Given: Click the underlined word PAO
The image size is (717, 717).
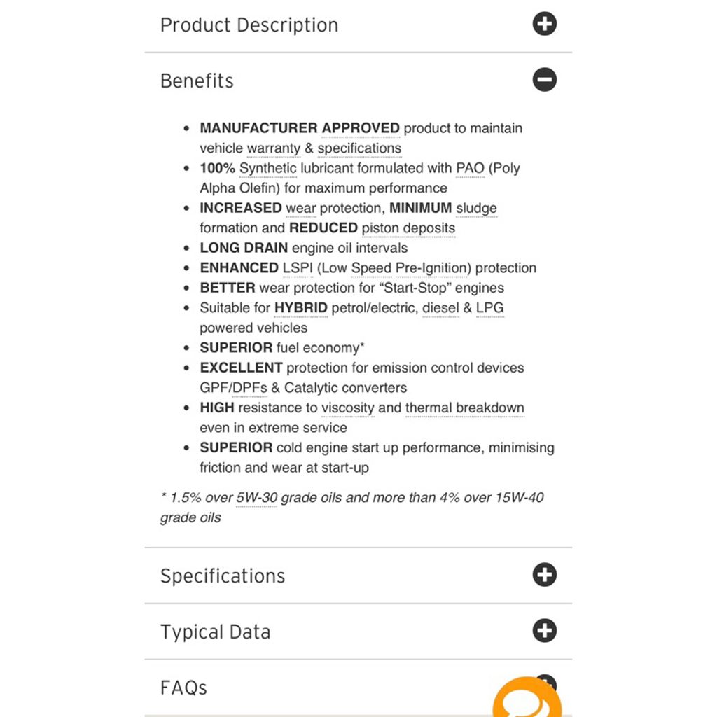Looking at the screenshot, I should click(x=470, y=168).
